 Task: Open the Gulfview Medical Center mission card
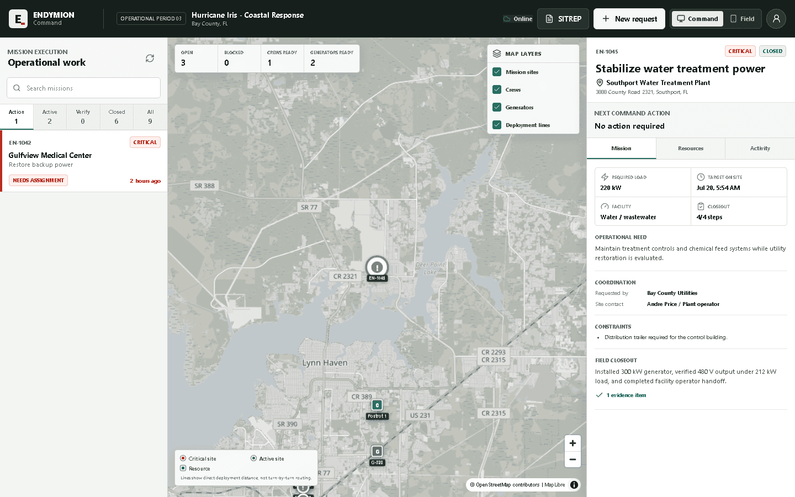pyautogui.click(x=84, y=161)
